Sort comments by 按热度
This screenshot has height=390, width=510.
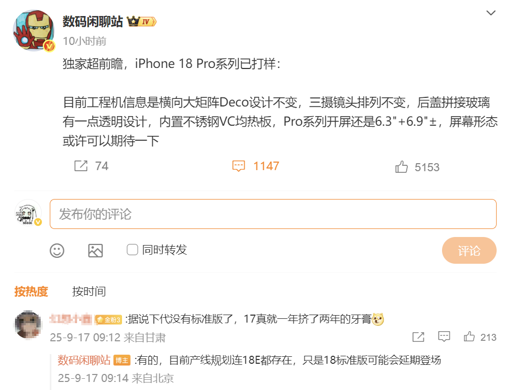(31, 292)
